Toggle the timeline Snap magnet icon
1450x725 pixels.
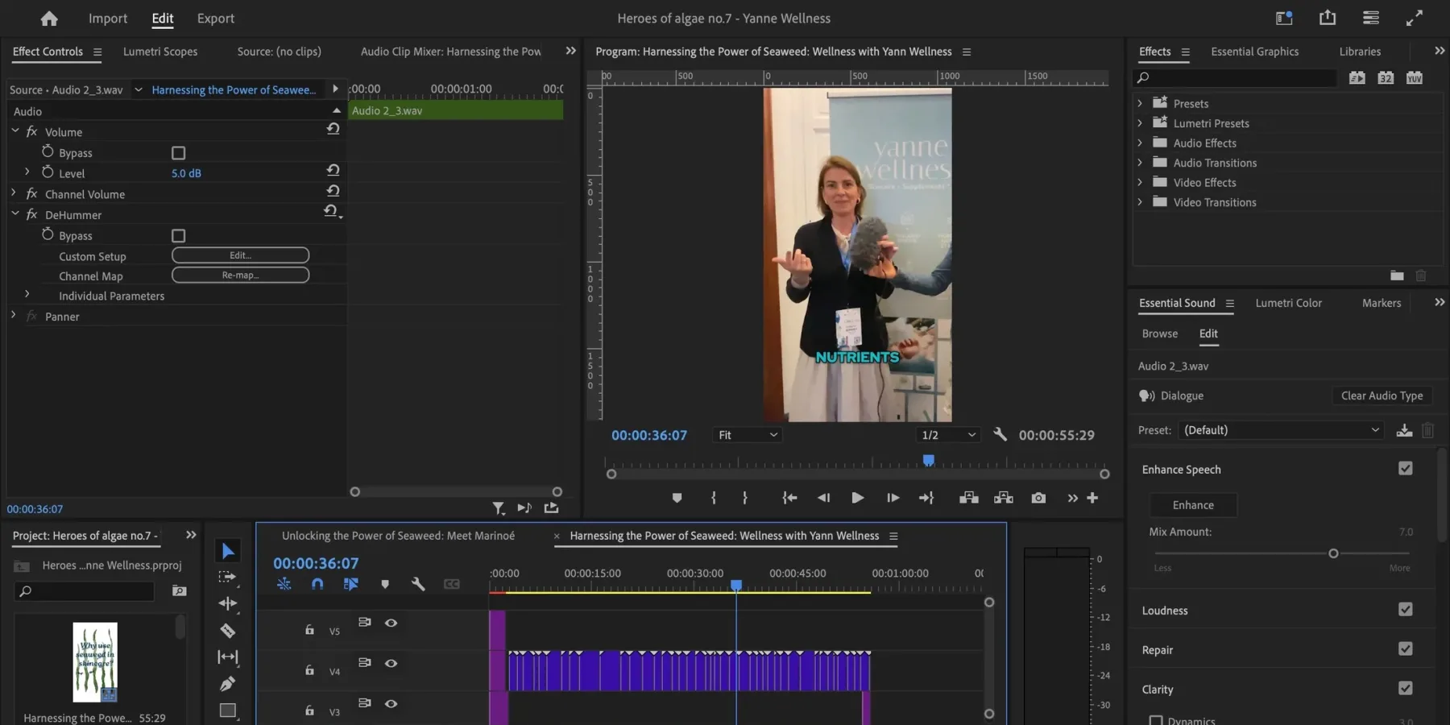317,584
